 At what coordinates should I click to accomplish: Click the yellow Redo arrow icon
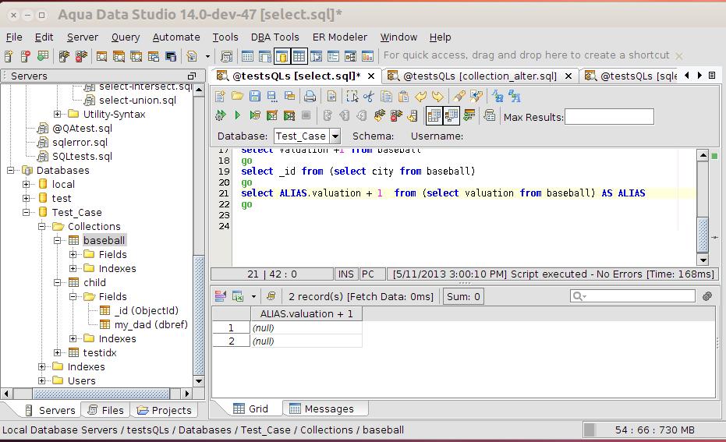[x=437, y=96]
